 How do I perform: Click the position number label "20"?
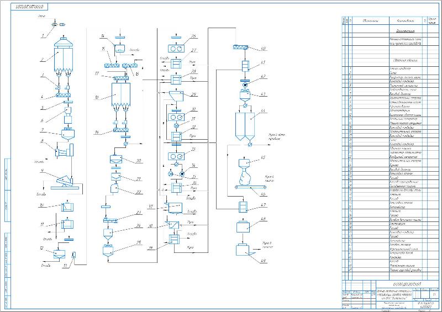[x=139, y=161]
